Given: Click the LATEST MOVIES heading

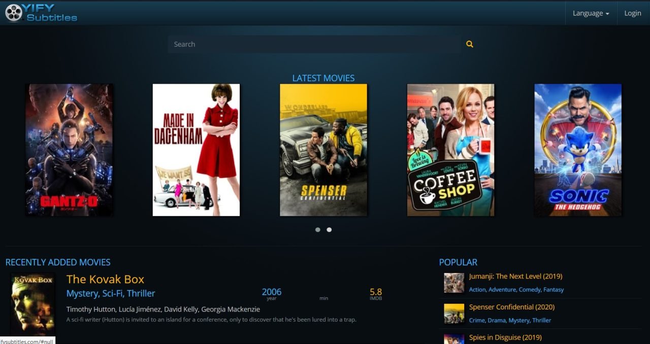Looking at the screenshot, I should point(323,78).
